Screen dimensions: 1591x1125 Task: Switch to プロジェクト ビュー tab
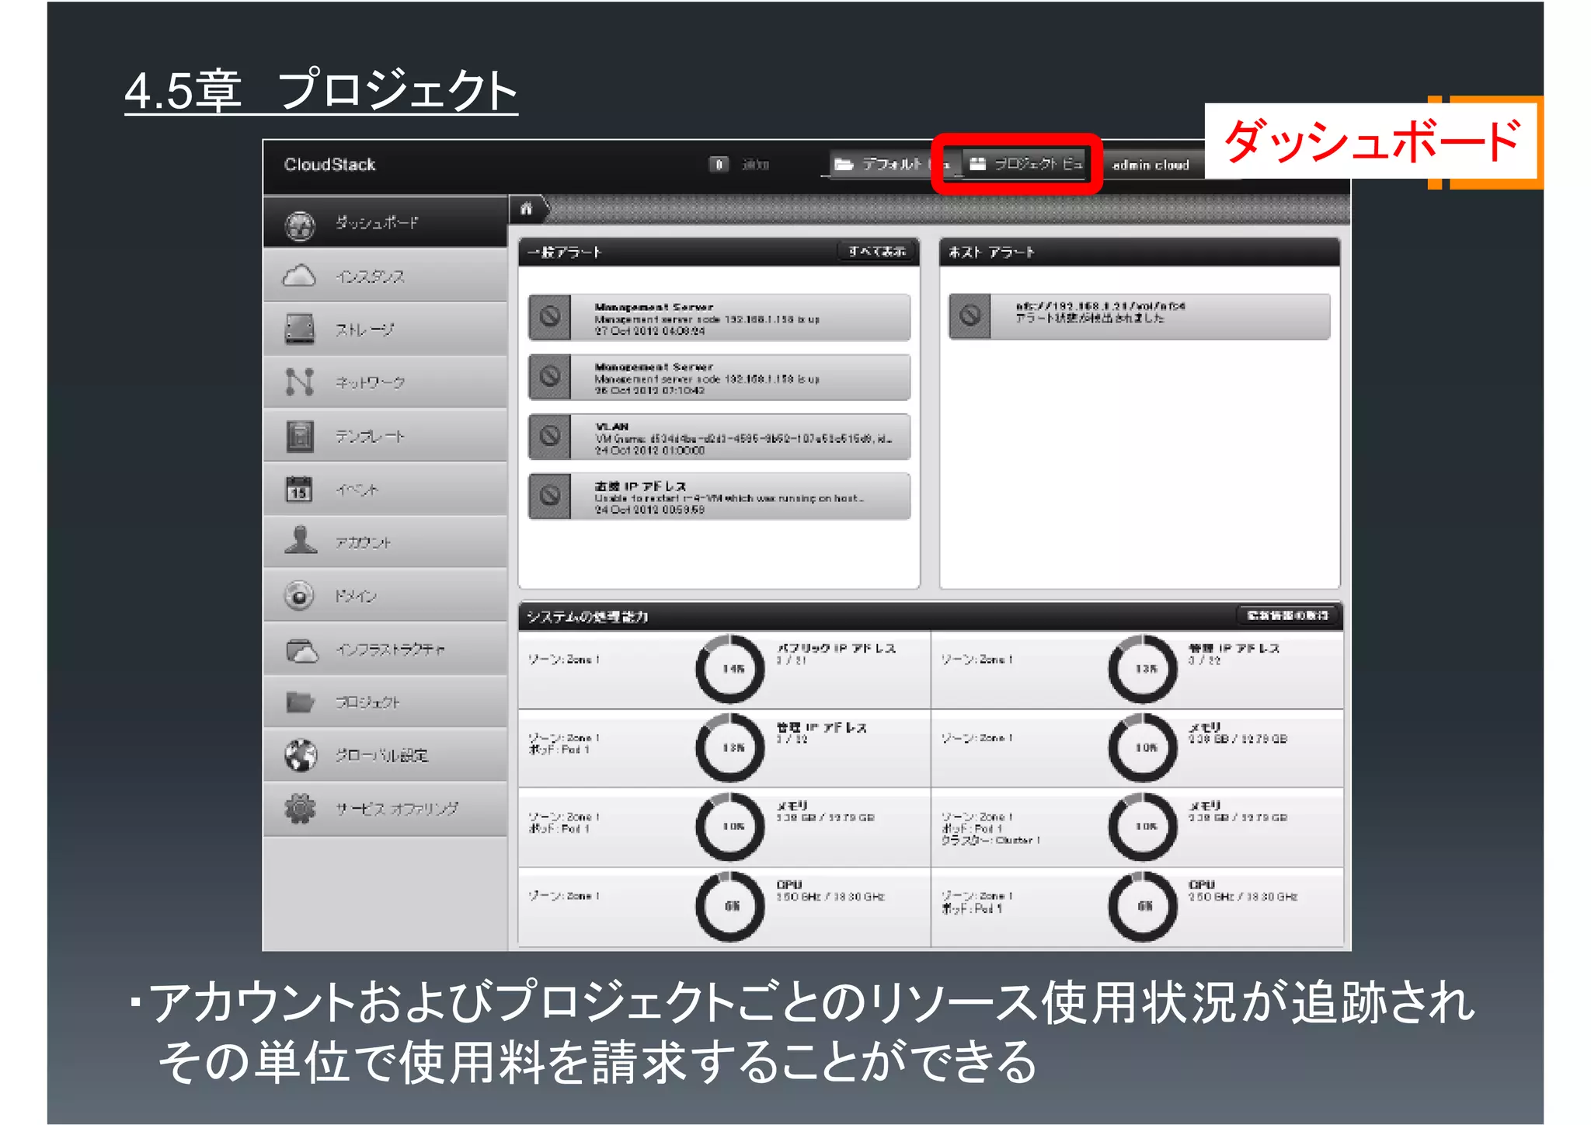[x=1025, y=164]
